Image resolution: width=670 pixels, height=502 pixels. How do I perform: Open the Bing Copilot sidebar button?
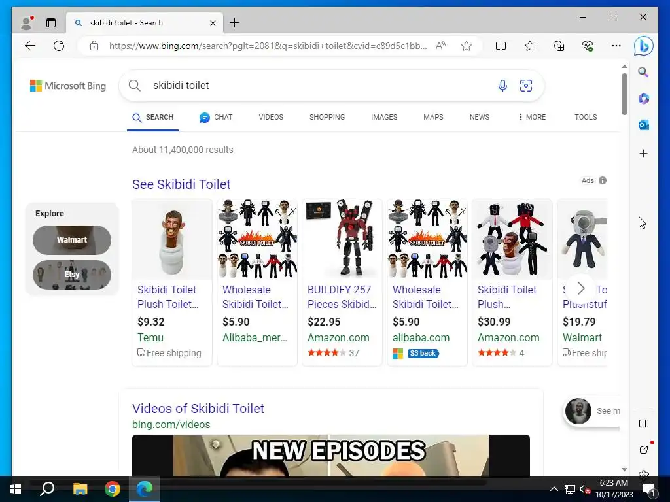pos(644,46)
